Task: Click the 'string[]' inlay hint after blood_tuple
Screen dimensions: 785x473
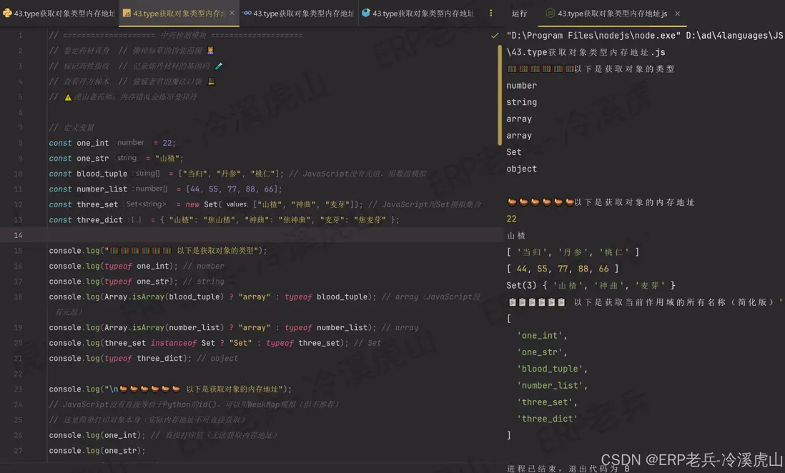Action: (x=147, y=174)
